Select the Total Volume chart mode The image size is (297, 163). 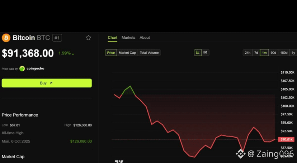coord(149,53)
